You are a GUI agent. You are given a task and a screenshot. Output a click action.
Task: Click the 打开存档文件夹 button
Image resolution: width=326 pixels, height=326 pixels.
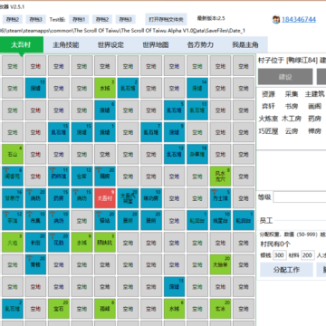click(x=166, y=19)
